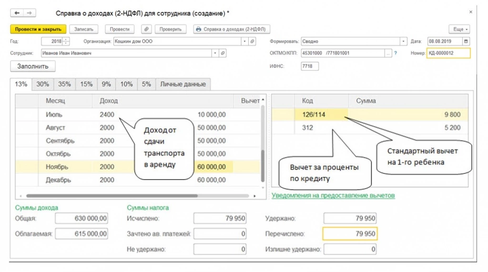Click Провести и закрыть
The width and height of the screenshot is (488, 272).
38,29
